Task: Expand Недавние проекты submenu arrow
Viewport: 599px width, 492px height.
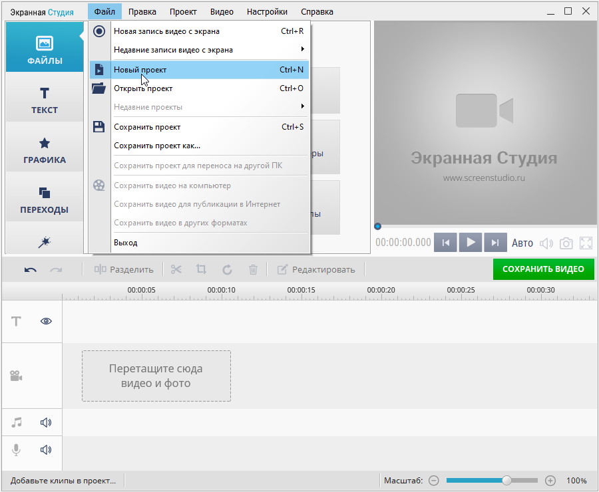Action: coord(303,106)
